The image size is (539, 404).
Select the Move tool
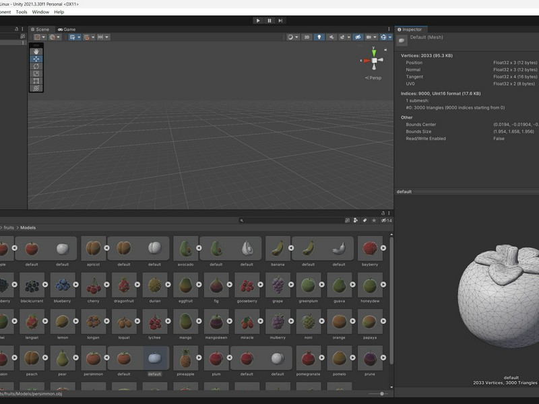pos(36,59)
